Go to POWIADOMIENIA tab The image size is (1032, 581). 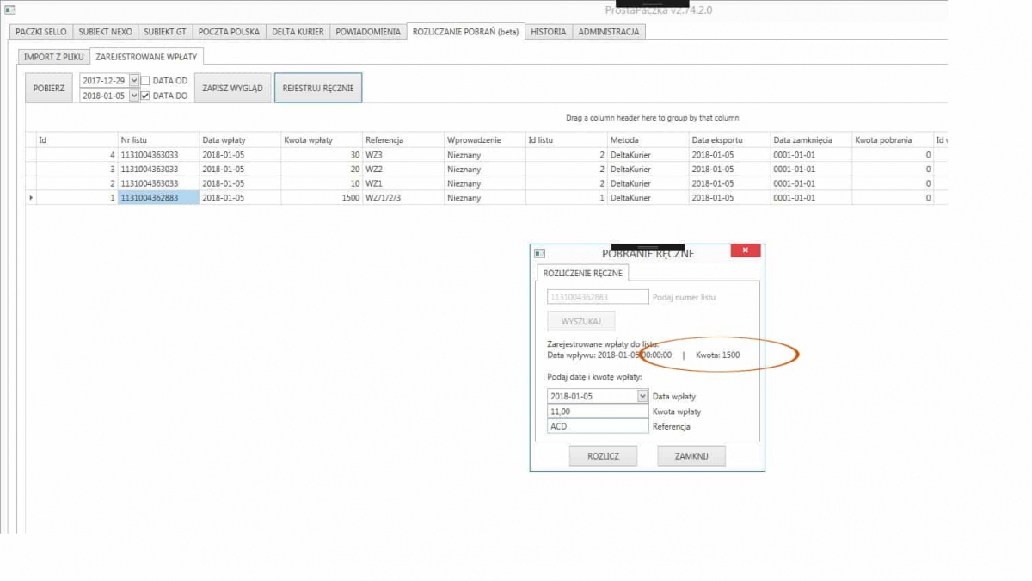click(368, 32)
